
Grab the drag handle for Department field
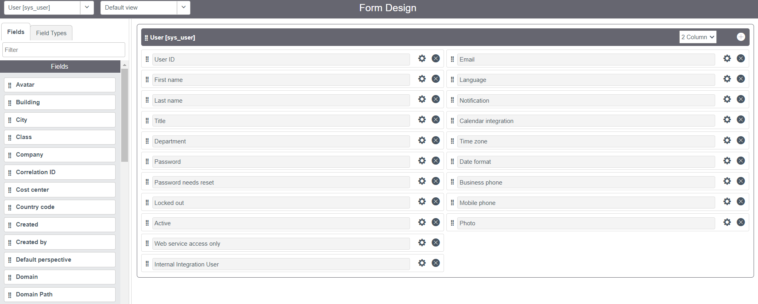point(147,141)
